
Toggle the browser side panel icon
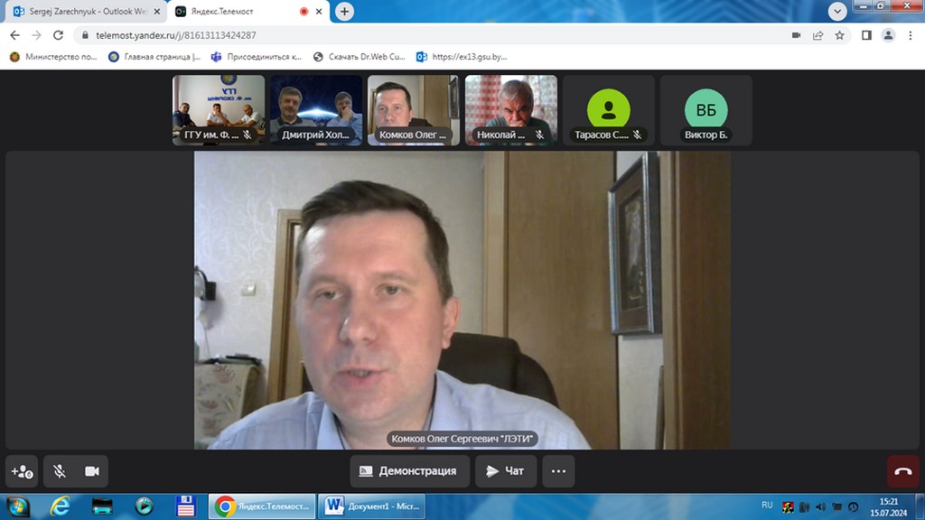[866, 35]
